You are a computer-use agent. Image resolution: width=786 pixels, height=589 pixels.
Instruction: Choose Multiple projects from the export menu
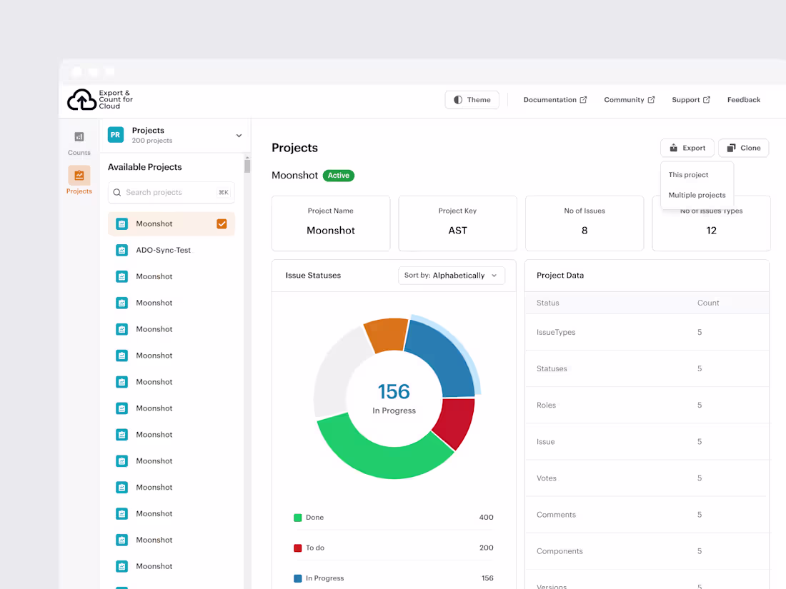coord(697,194)
